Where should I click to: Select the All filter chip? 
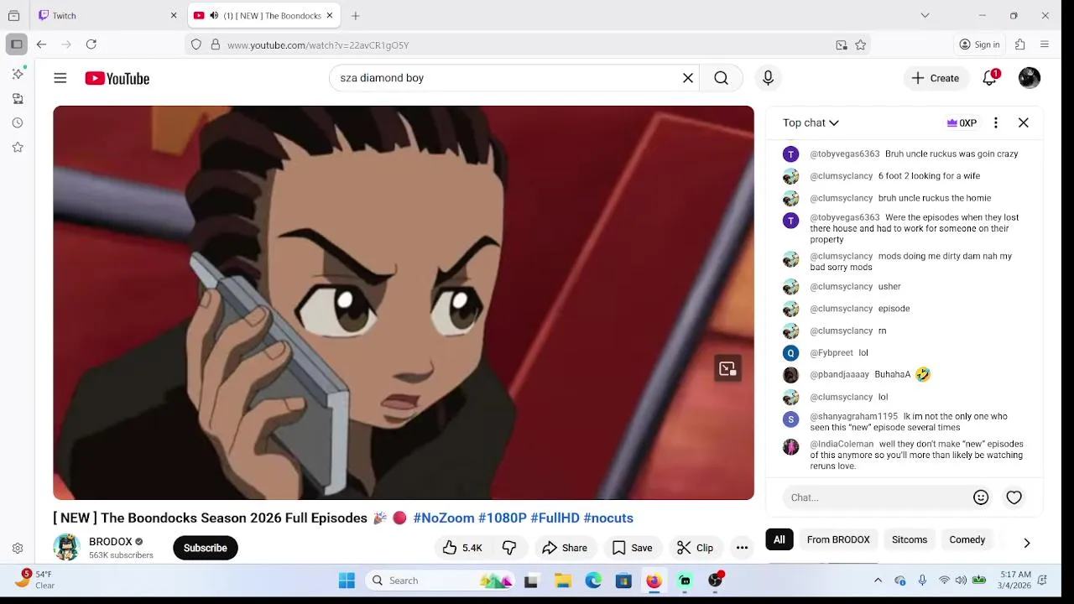[779, 539]
